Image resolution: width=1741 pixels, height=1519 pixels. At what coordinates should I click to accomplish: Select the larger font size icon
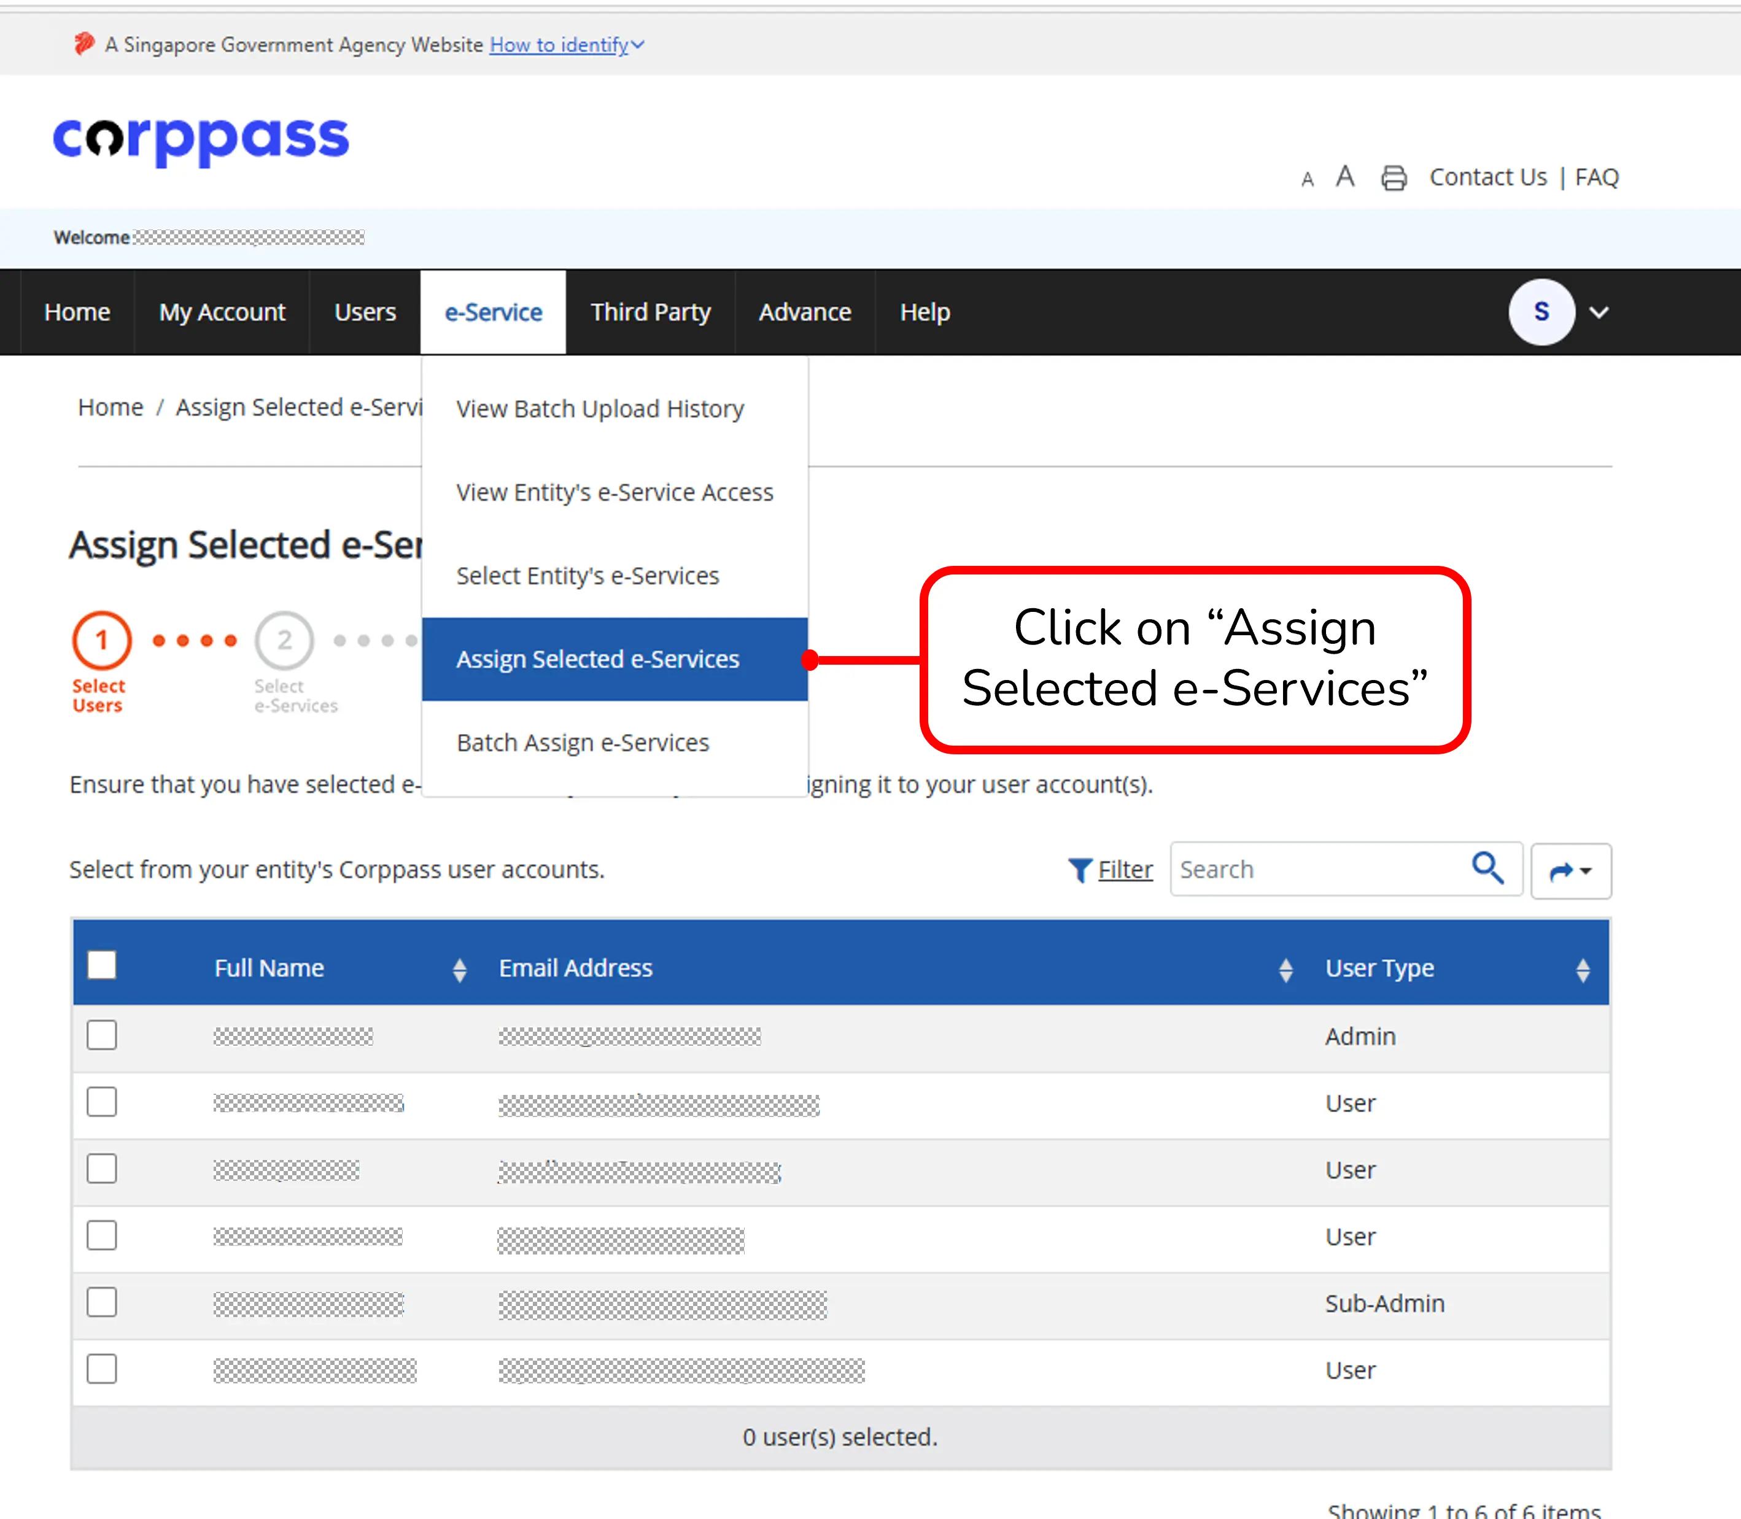[1345, 176]
